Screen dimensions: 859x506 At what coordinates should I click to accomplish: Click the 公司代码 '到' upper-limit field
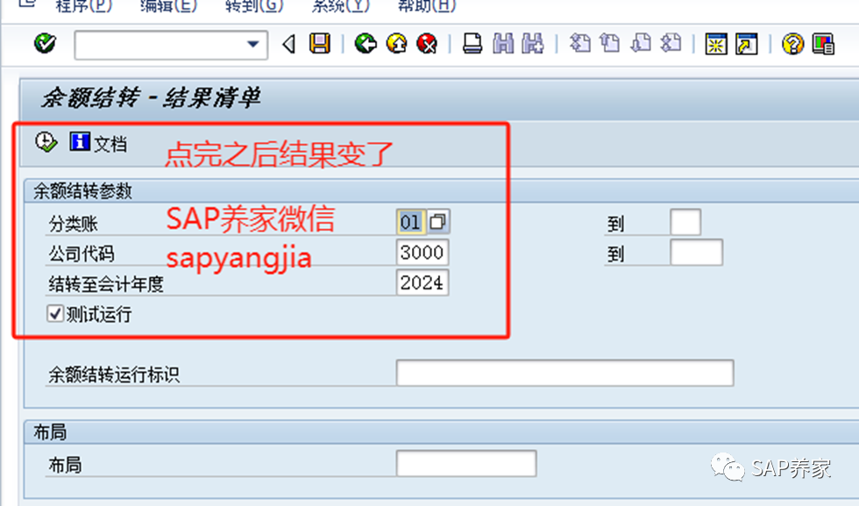[x=696, y=253]
